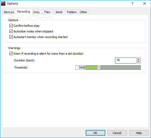Toggle Confirm before stop checkbox
This screenshot has width=151, height=138.
[11, 26]
